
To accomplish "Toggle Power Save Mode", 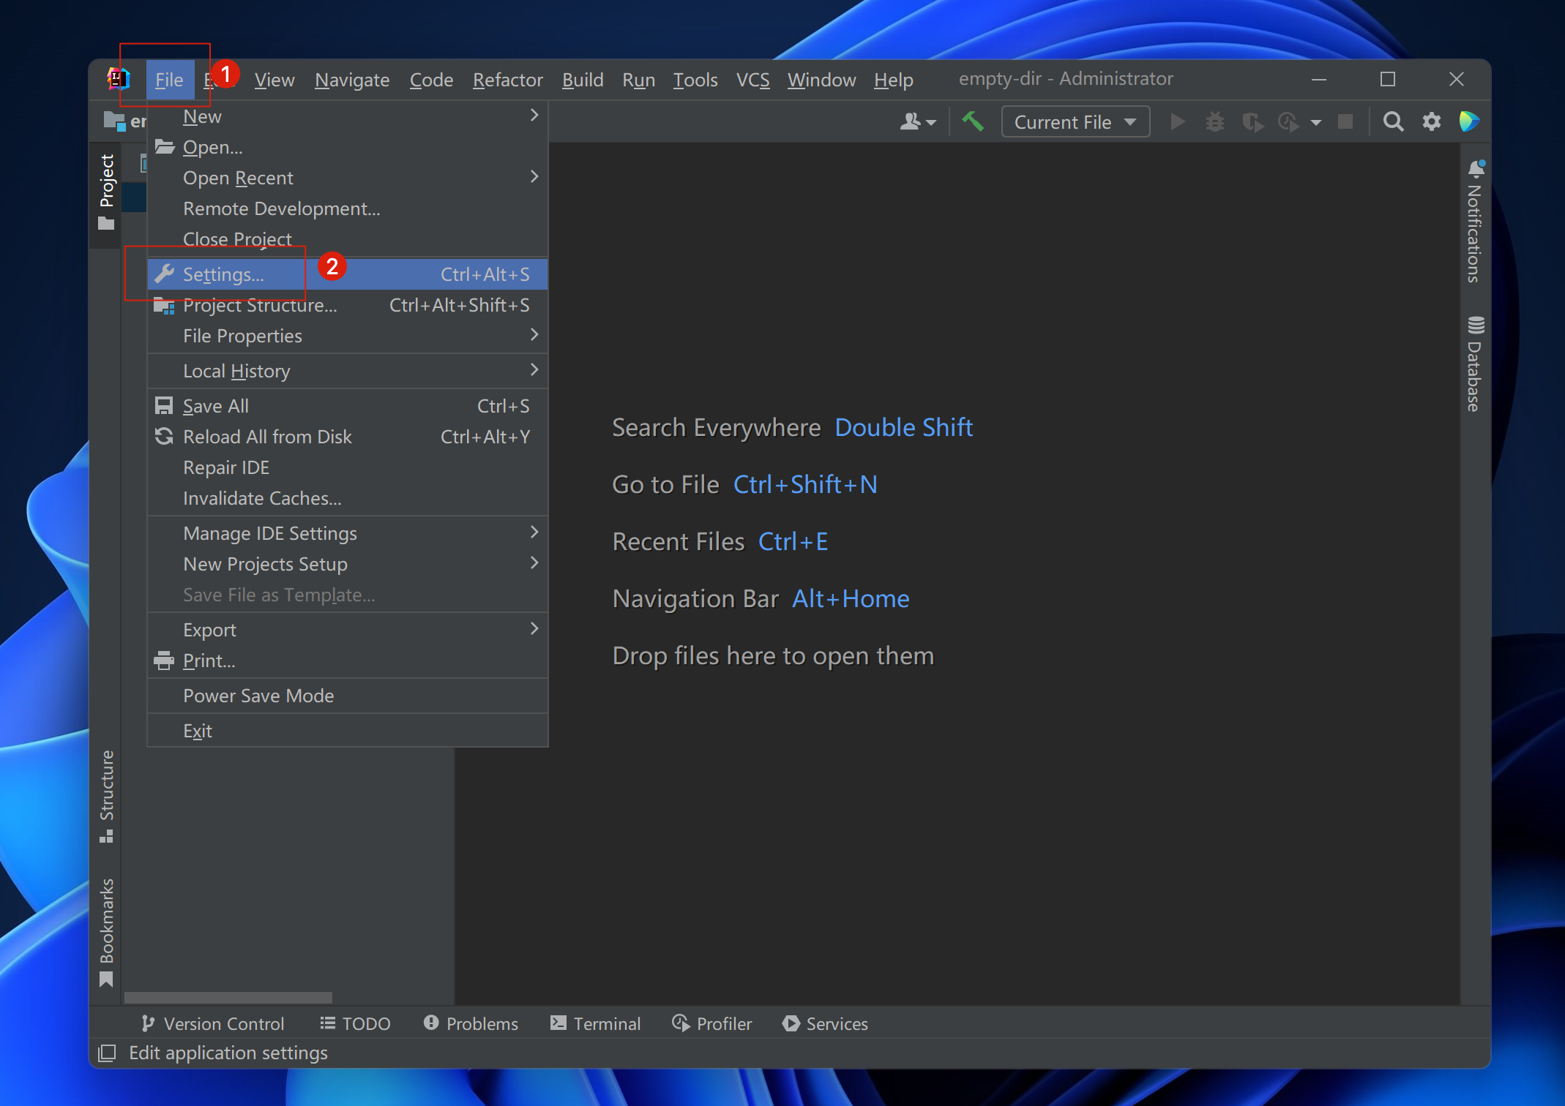I will point(348,696).
